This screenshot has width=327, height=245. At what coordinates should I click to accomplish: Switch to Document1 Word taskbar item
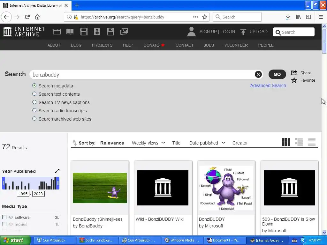pos(224,240)
